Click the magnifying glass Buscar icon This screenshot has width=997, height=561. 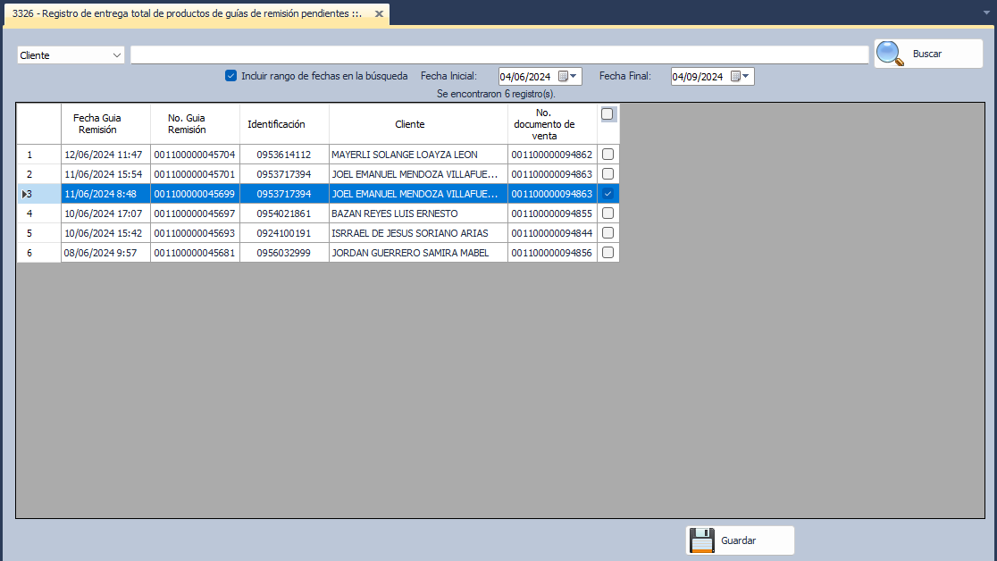(x=890, y=54)
